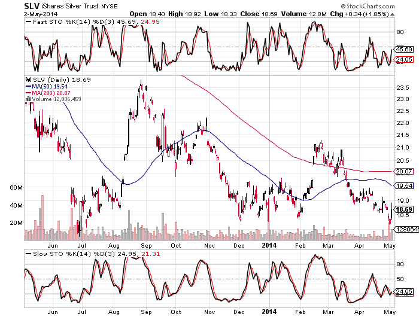The image size is (419, 317).
Task: Click the NYSE exchange label
Action: pos(110,6)
